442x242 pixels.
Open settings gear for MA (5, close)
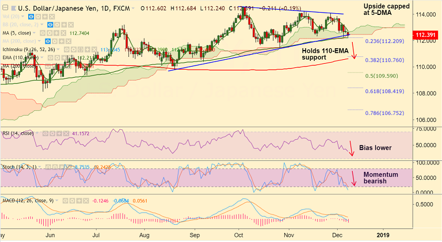tap(49, 33)
